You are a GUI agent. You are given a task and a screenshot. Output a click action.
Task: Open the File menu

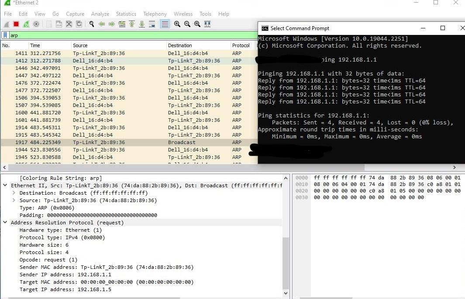tap(8, 14)
